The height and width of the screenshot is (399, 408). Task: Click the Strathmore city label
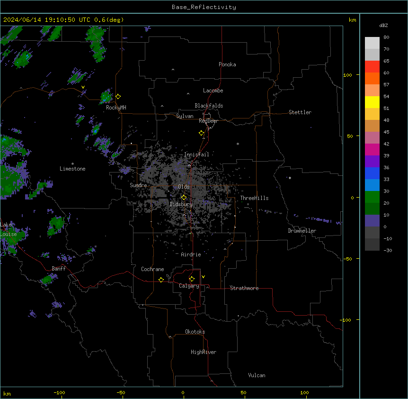click(x=244, y=288)
